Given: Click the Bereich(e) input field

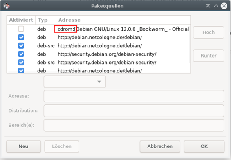Looking at the screenshot, I should point(134,125).
